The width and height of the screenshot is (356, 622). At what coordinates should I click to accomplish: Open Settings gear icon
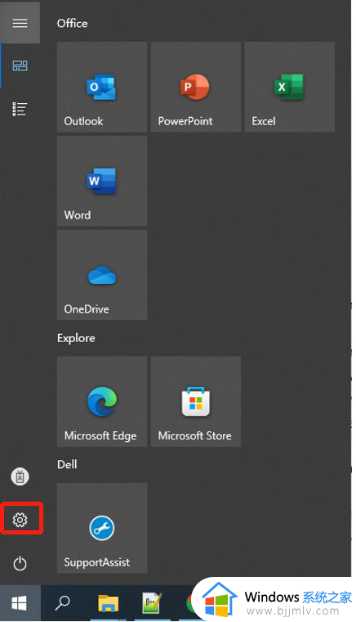20,520
